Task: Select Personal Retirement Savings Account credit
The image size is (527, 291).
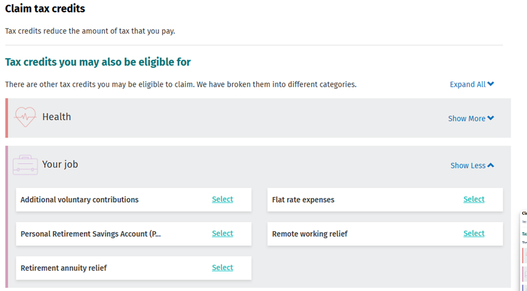Action: 222,233
